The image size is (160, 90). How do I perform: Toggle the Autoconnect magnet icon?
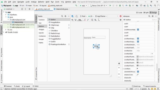75,20
